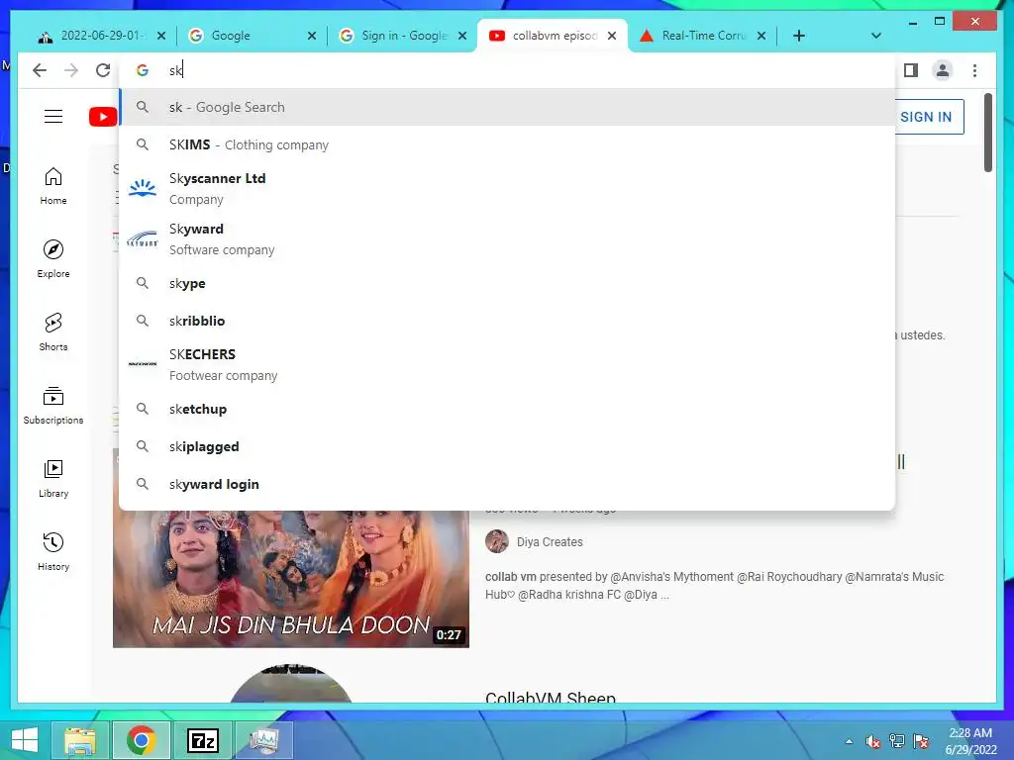Open the Chrome side panel icon

point(911,70)
